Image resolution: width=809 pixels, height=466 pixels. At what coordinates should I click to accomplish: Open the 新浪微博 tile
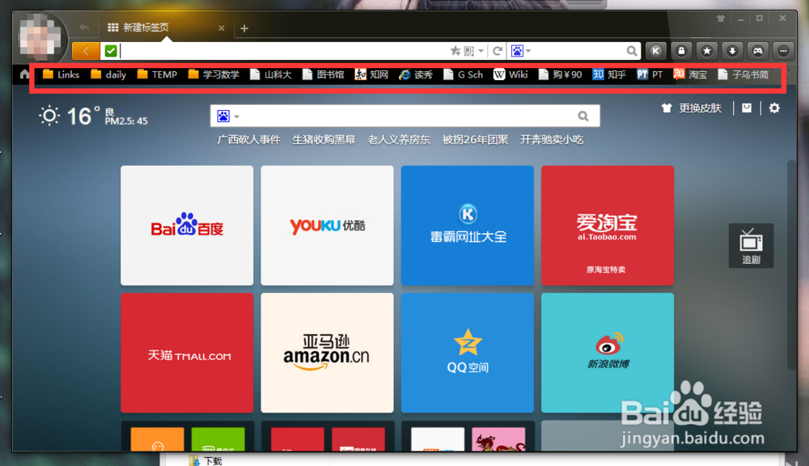coord(608,353)
